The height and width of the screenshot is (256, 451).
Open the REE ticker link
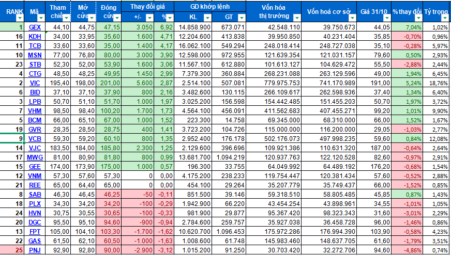point(35,185)
